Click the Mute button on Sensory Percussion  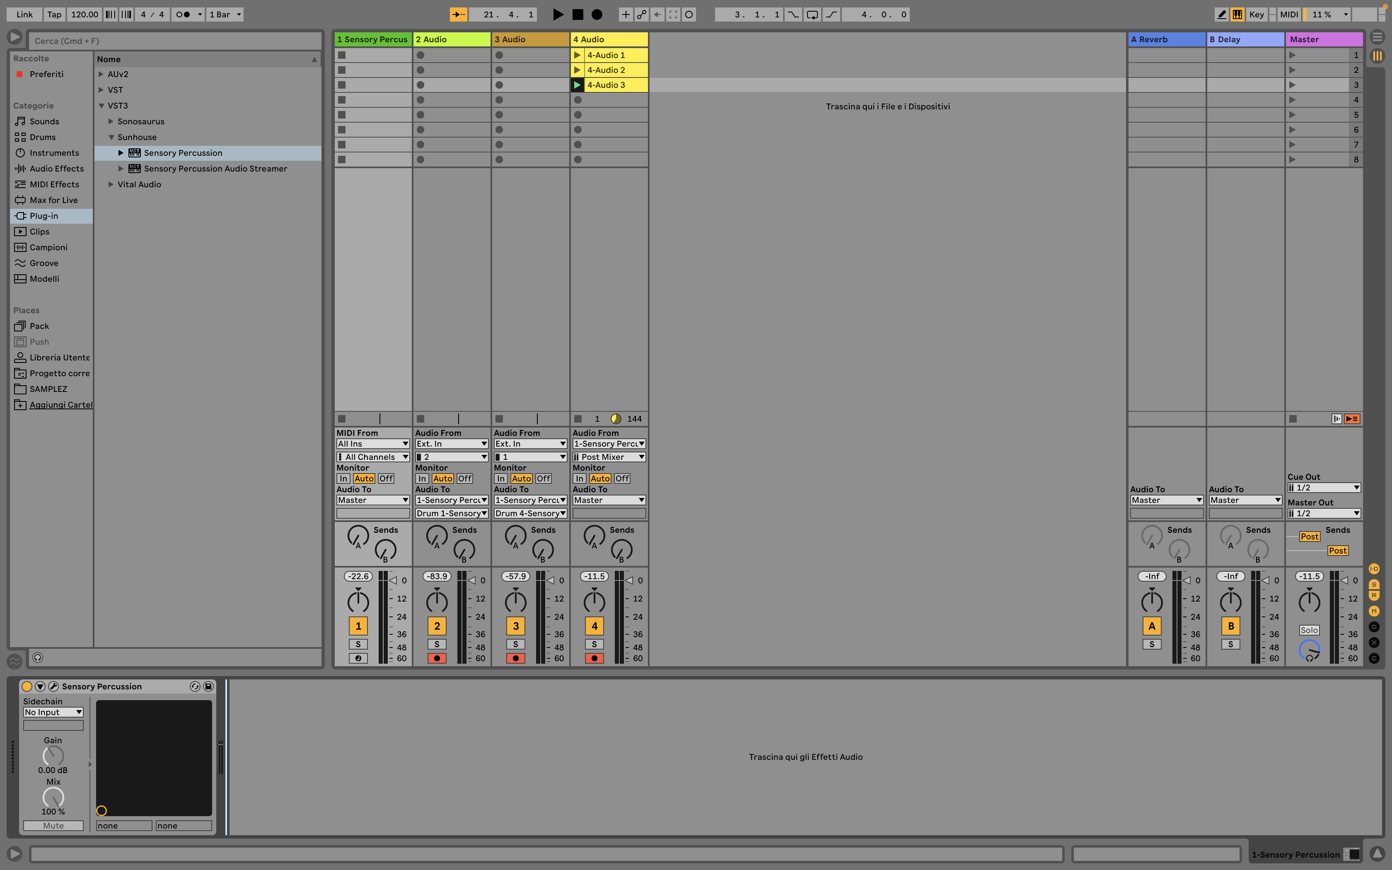tap(53, 826)
